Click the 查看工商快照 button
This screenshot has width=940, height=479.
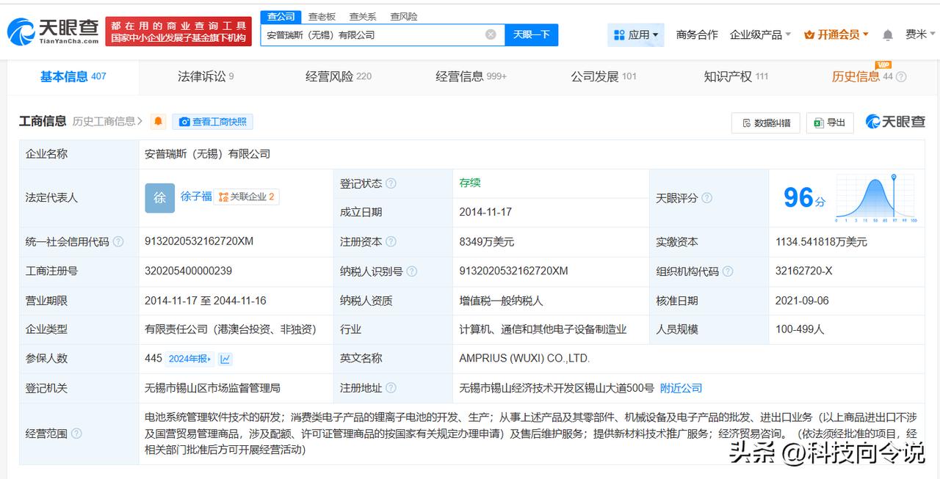(x=213, y=122)
